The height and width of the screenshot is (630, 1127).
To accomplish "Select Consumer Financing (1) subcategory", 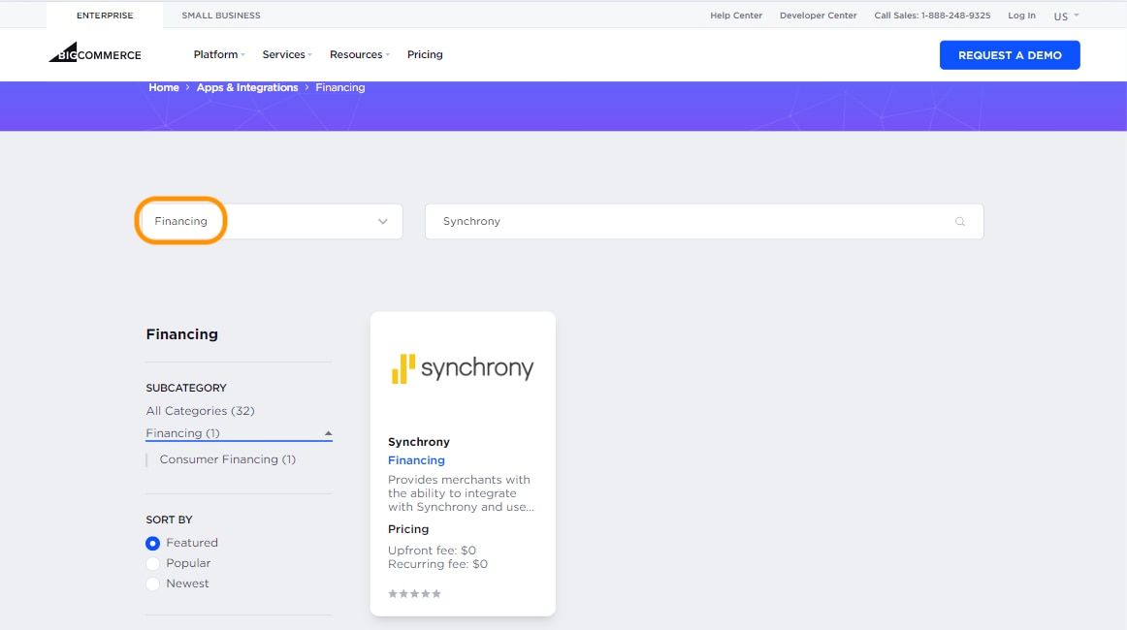I will 227,459.
